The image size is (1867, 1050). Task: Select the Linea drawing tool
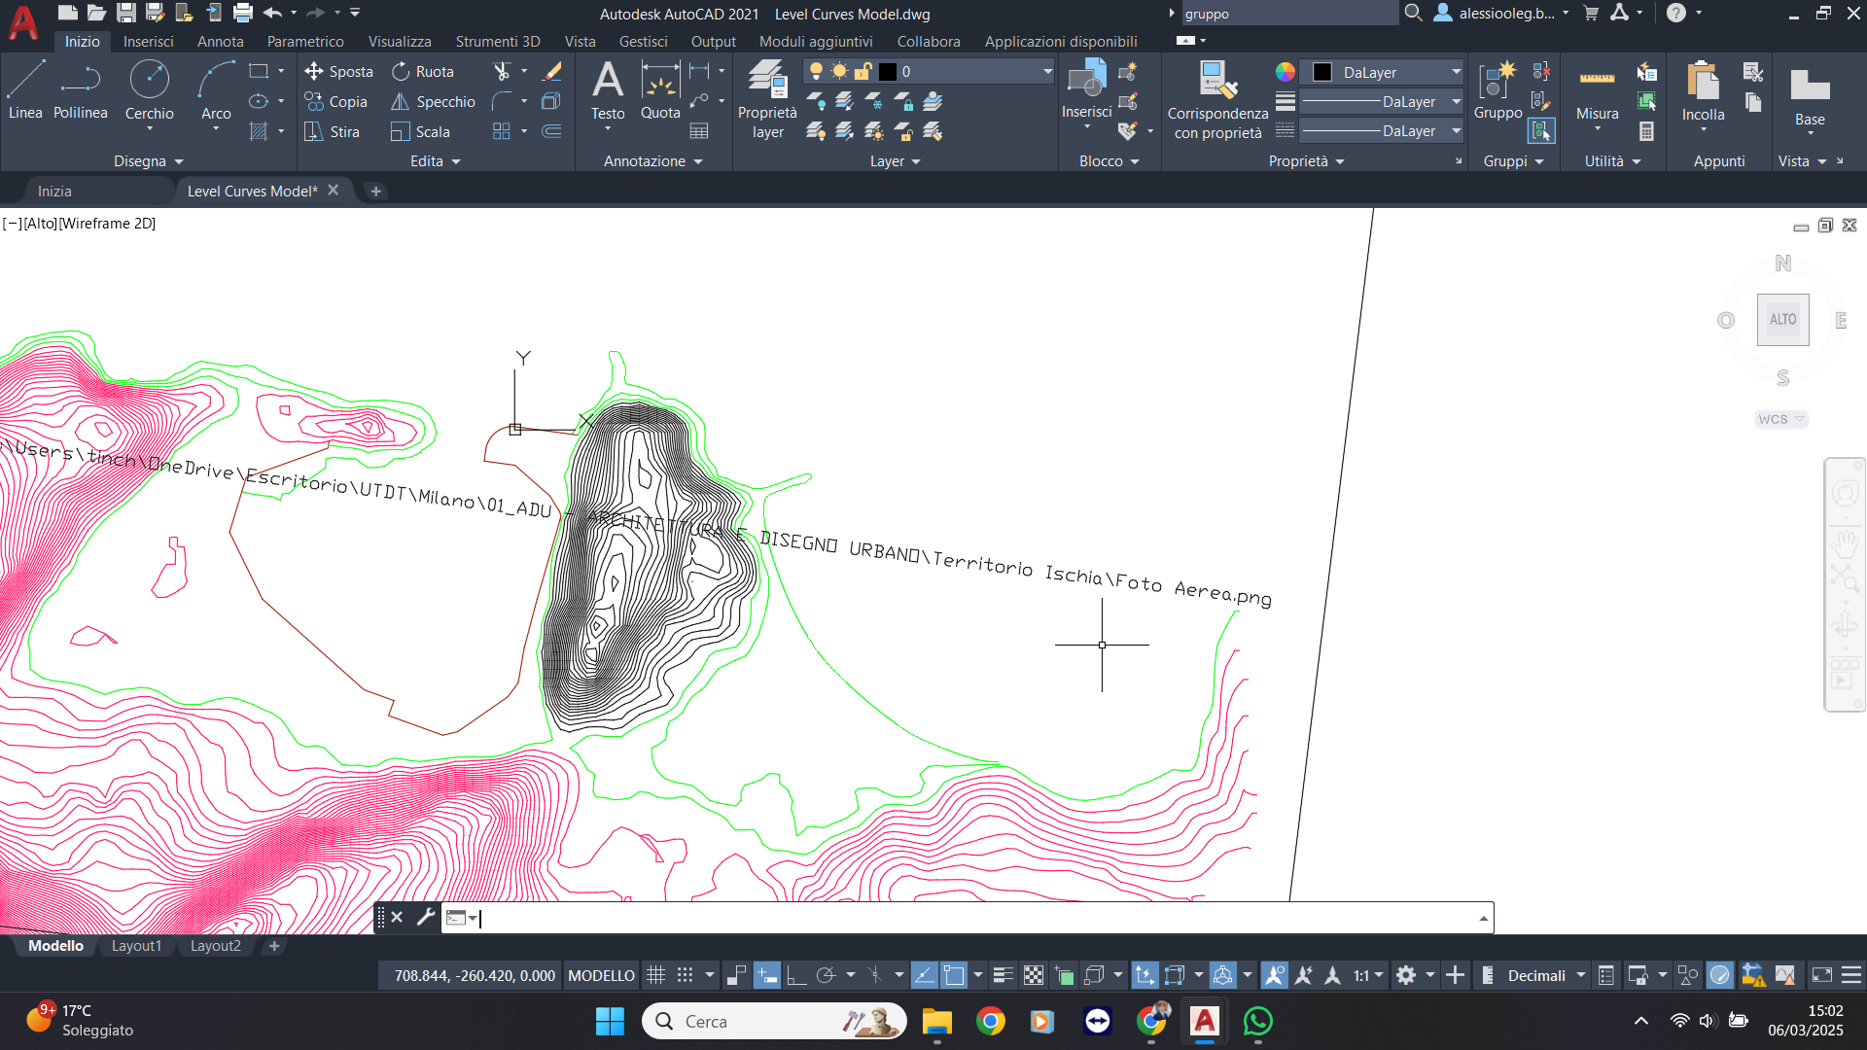point(25,90)
